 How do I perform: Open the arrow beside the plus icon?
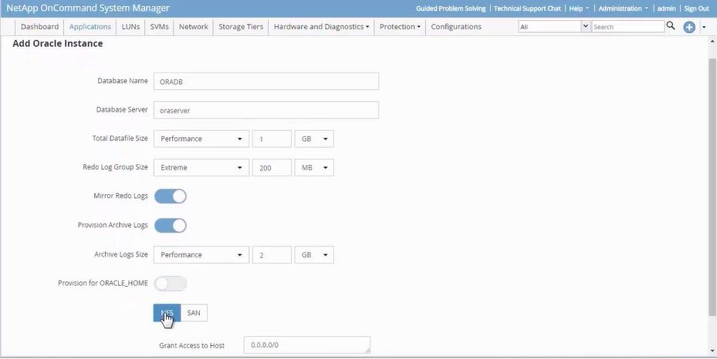[x=704, y=28]
